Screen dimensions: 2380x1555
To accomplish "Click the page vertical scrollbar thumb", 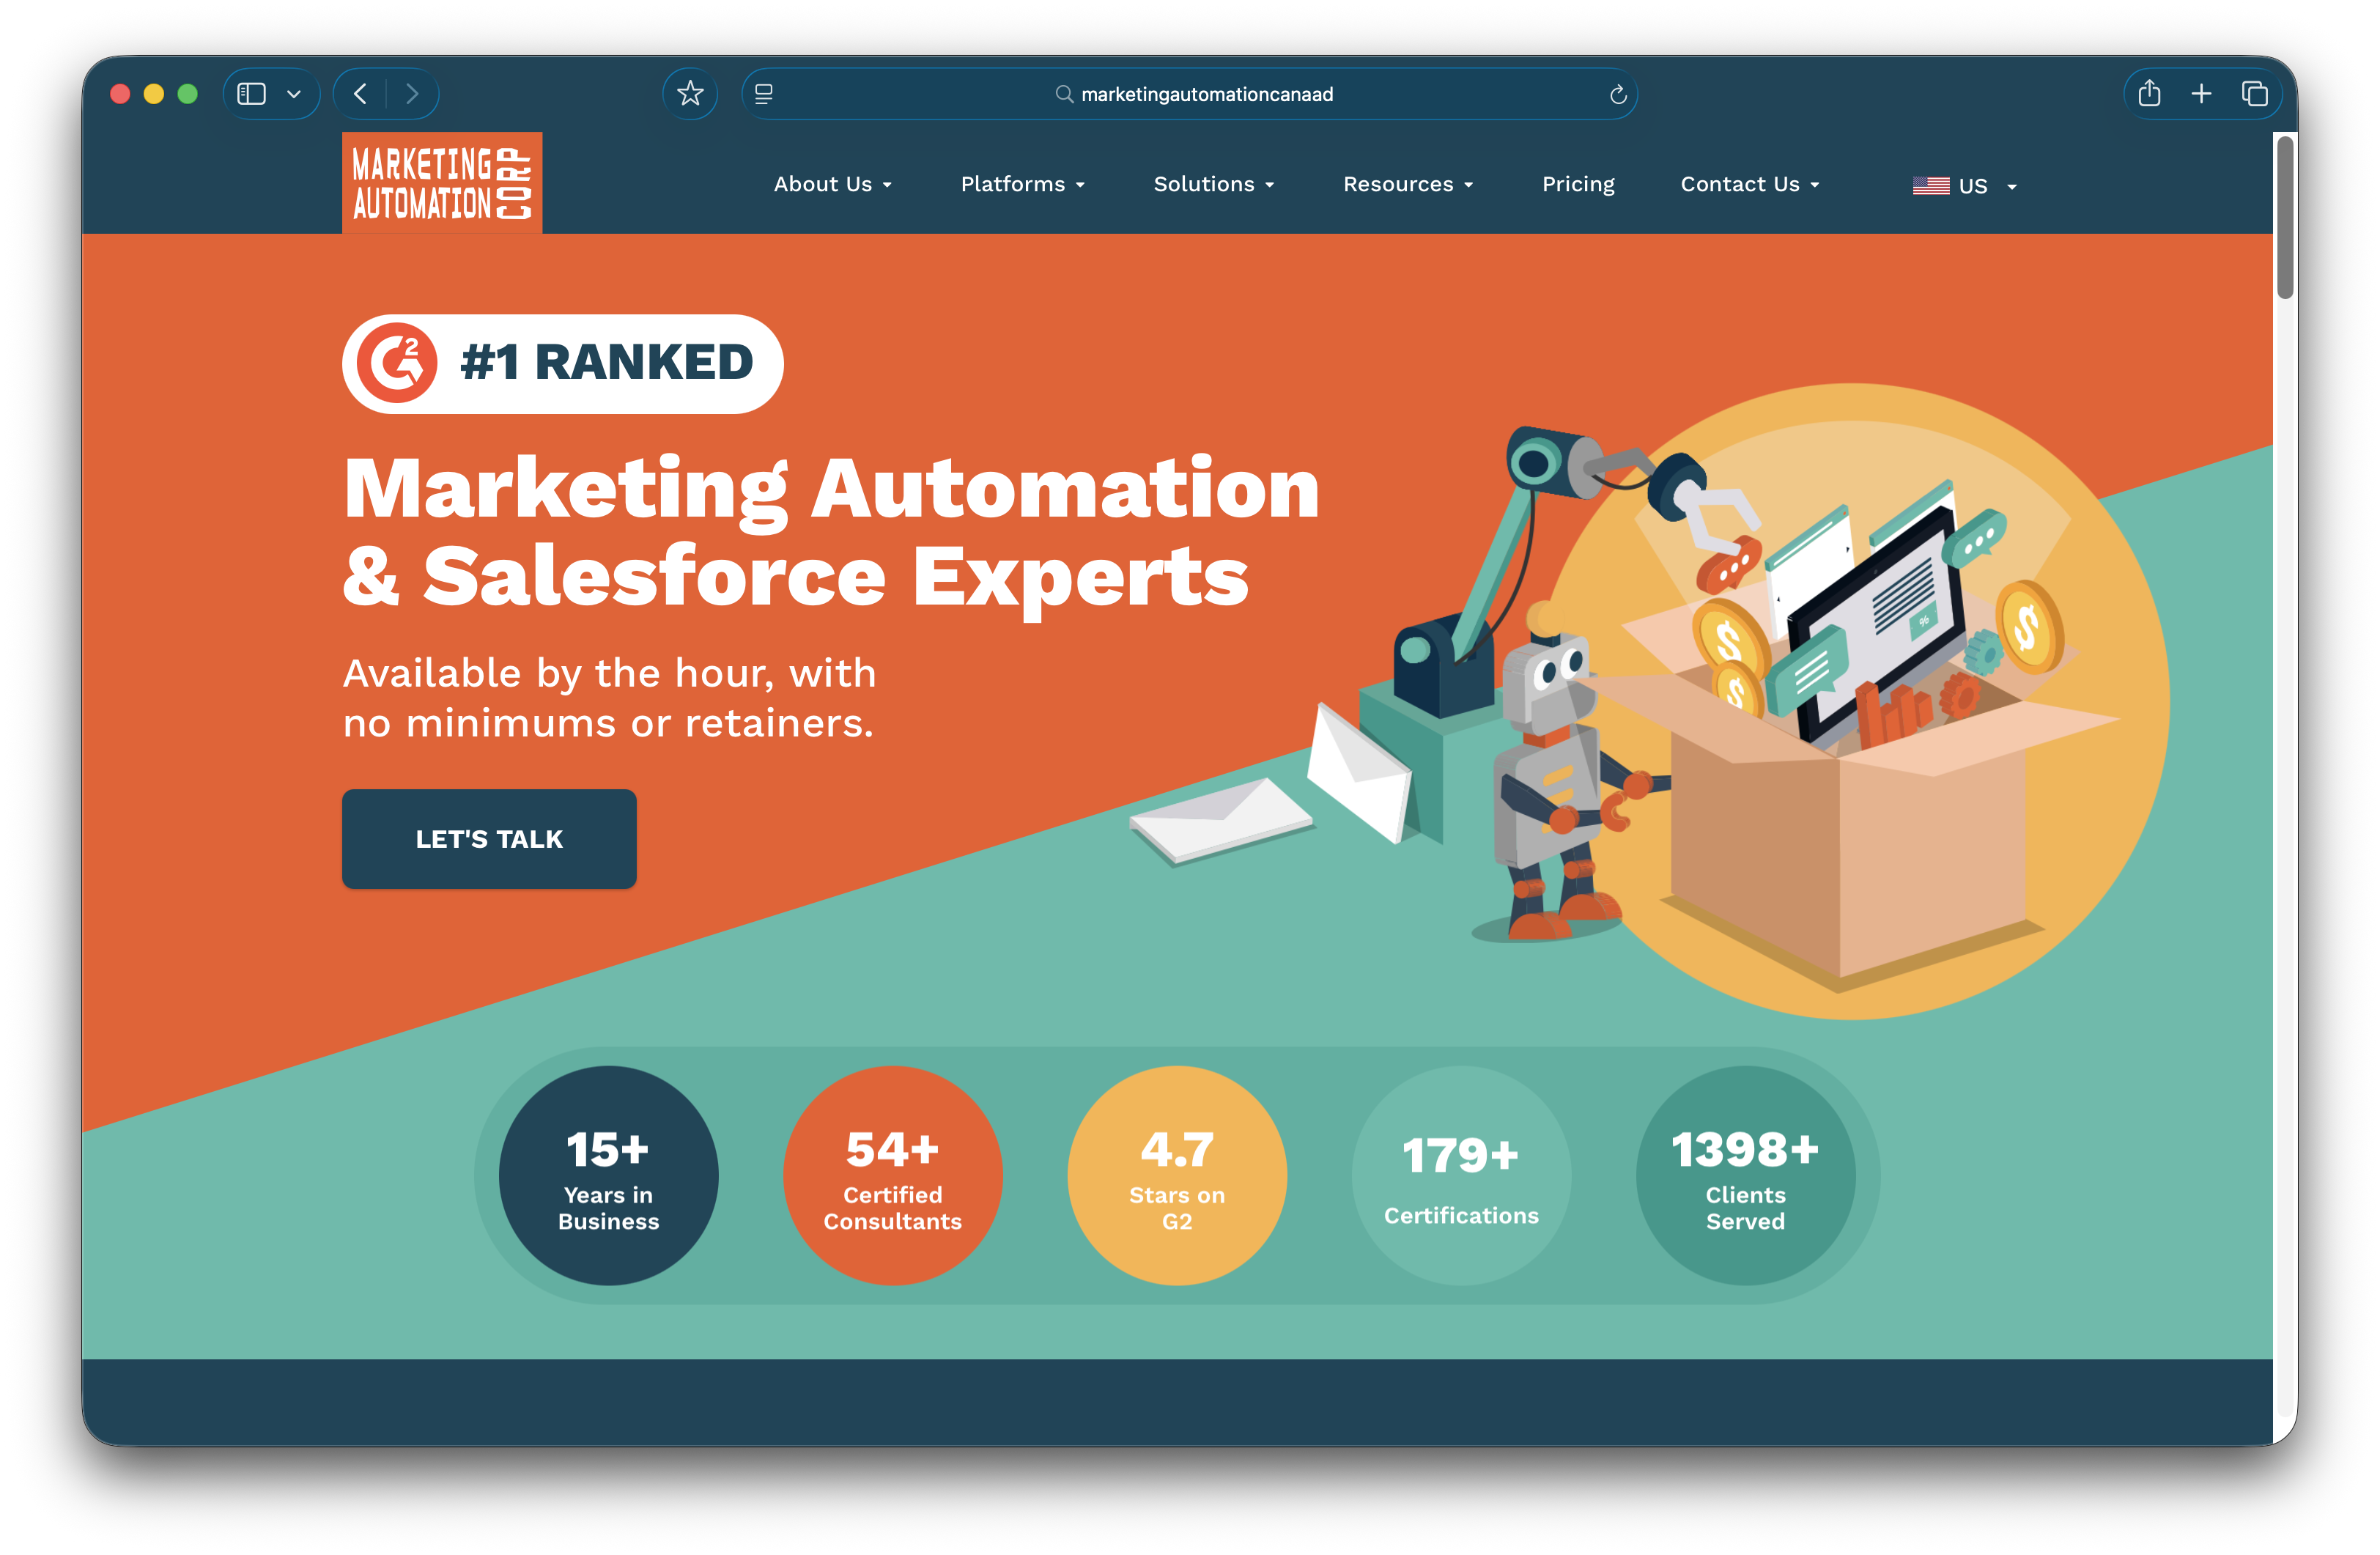I will click(x=2285, y=217).
